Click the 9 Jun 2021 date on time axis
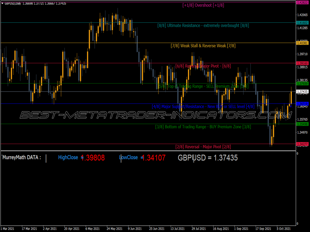This screenshot has width=310, height=232. click(x=135, y=229)
